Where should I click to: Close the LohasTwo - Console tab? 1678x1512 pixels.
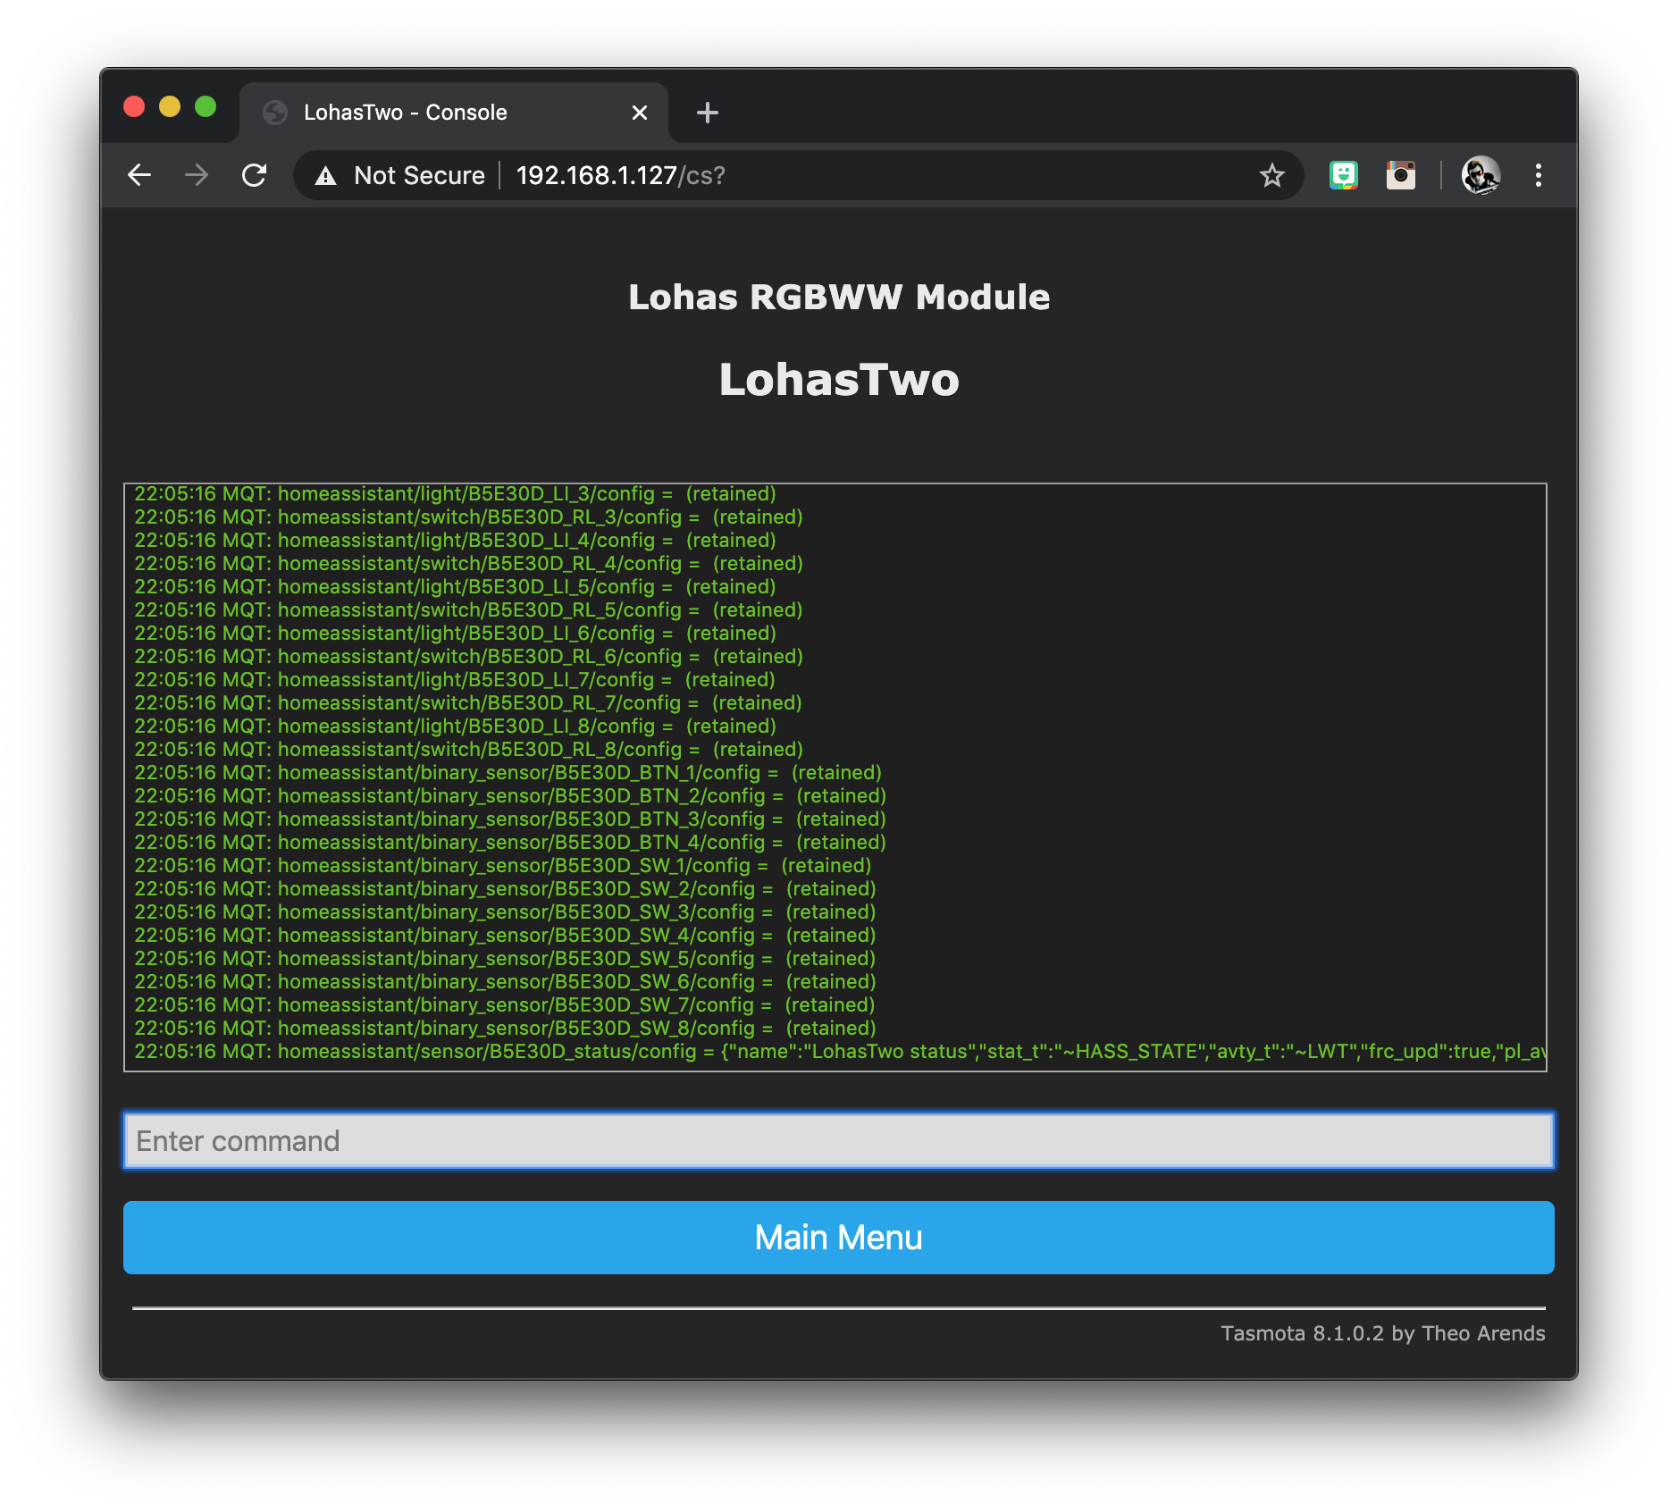639,113
